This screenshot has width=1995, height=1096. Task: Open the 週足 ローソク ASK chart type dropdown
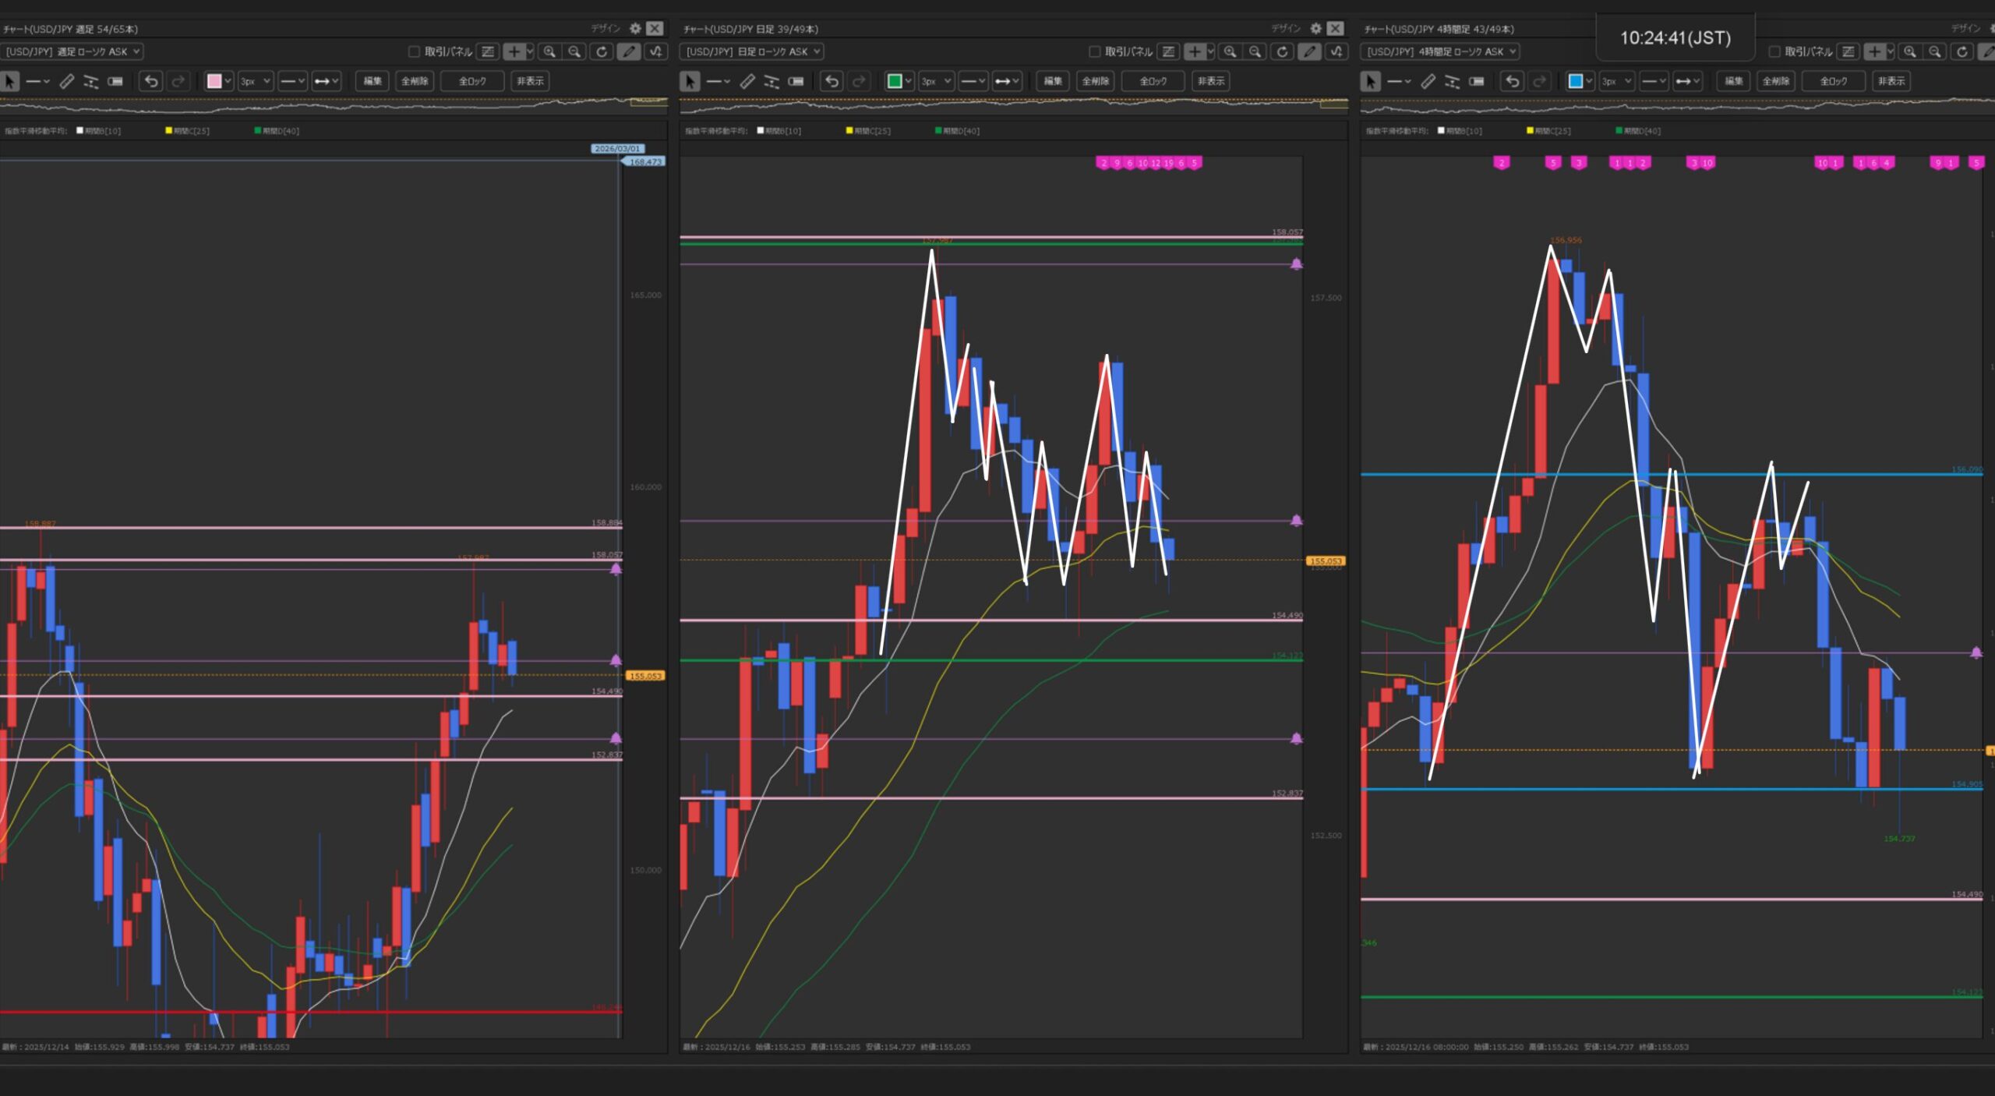tap(72, 51)
